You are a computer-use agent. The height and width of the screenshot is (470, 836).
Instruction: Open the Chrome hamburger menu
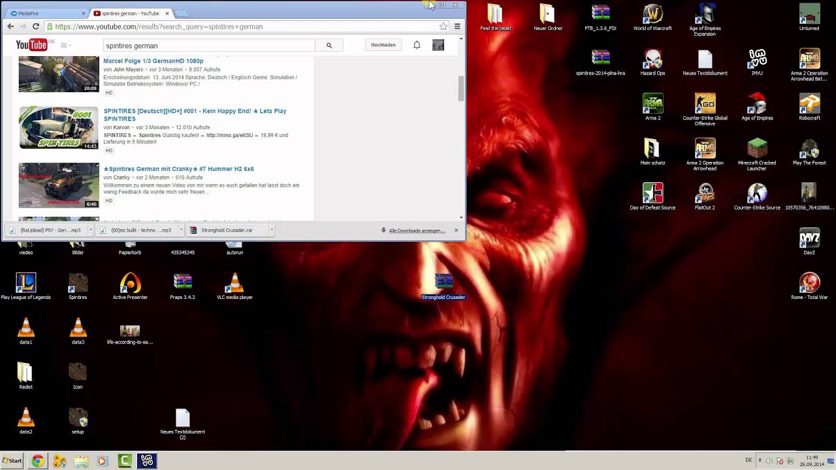457,26
